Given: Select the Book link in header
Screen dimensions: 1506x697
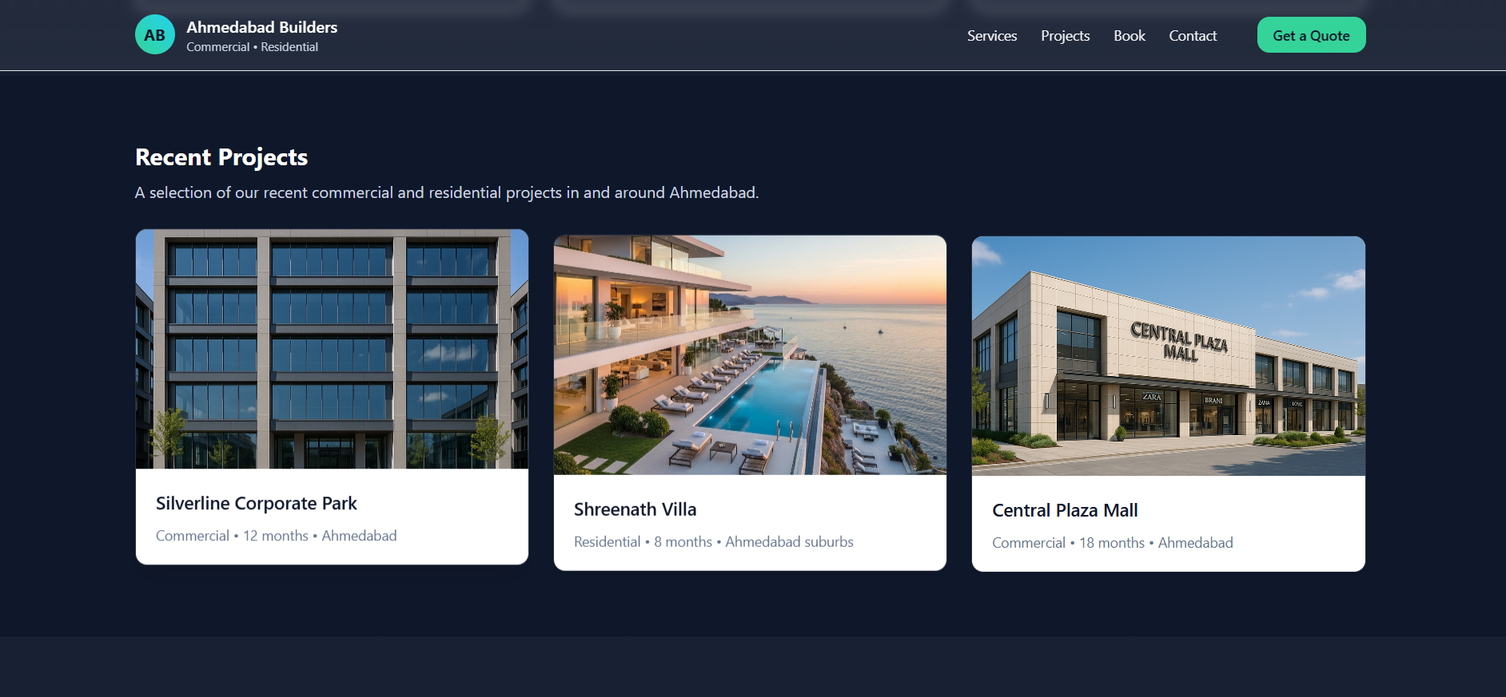Looking at the screenshot, I should point(1129,36).
